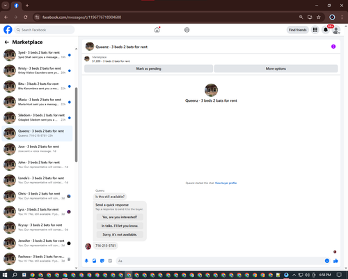Select the Queenz conversation in list
This screenshot has width=348, height=279.
pos(37,133)
